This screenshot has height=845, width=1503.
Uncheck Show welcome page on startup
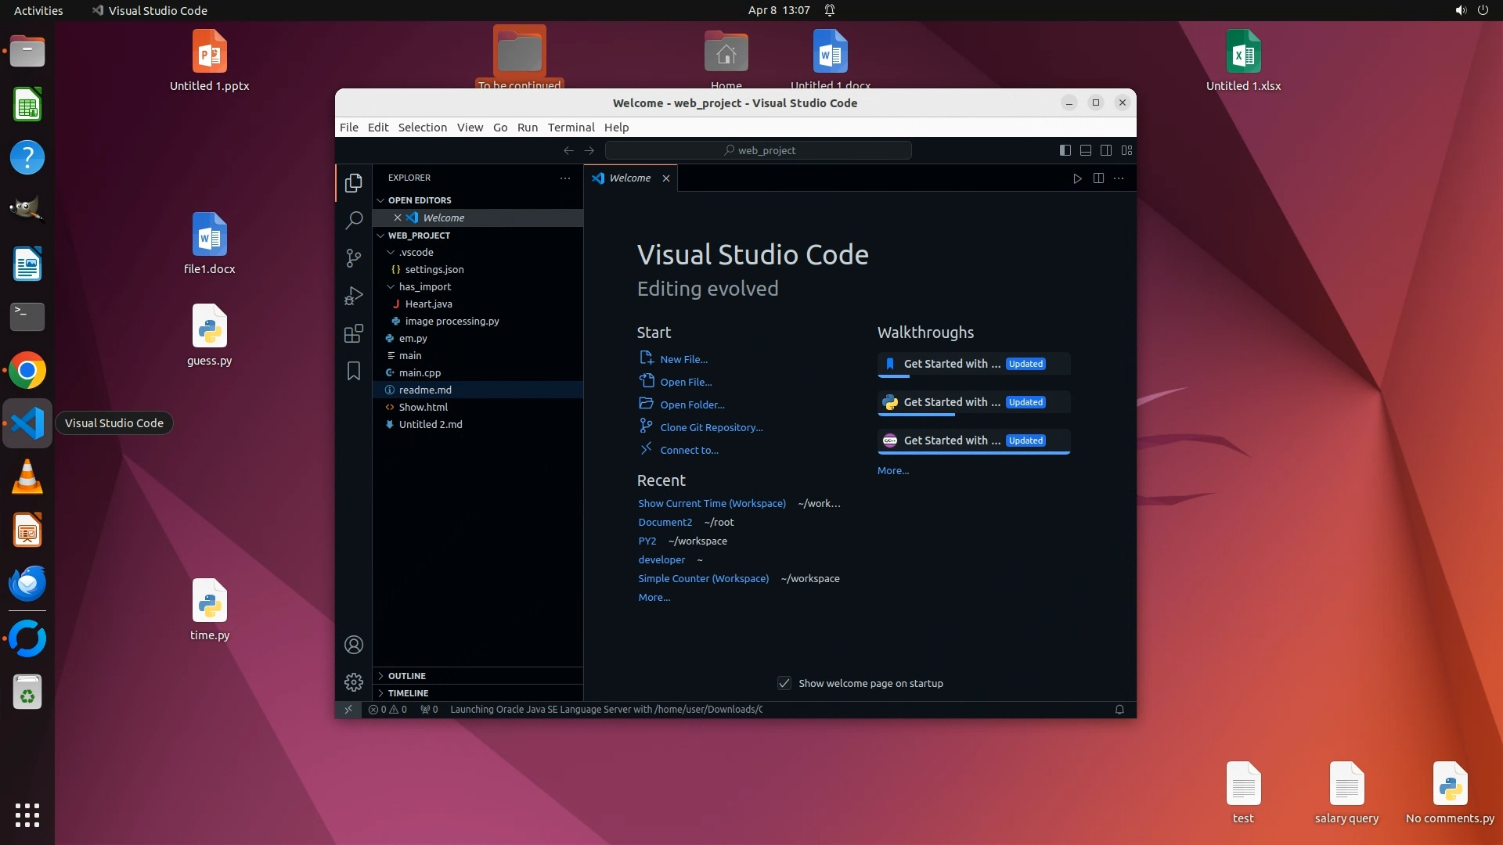(x=784, y=683)
